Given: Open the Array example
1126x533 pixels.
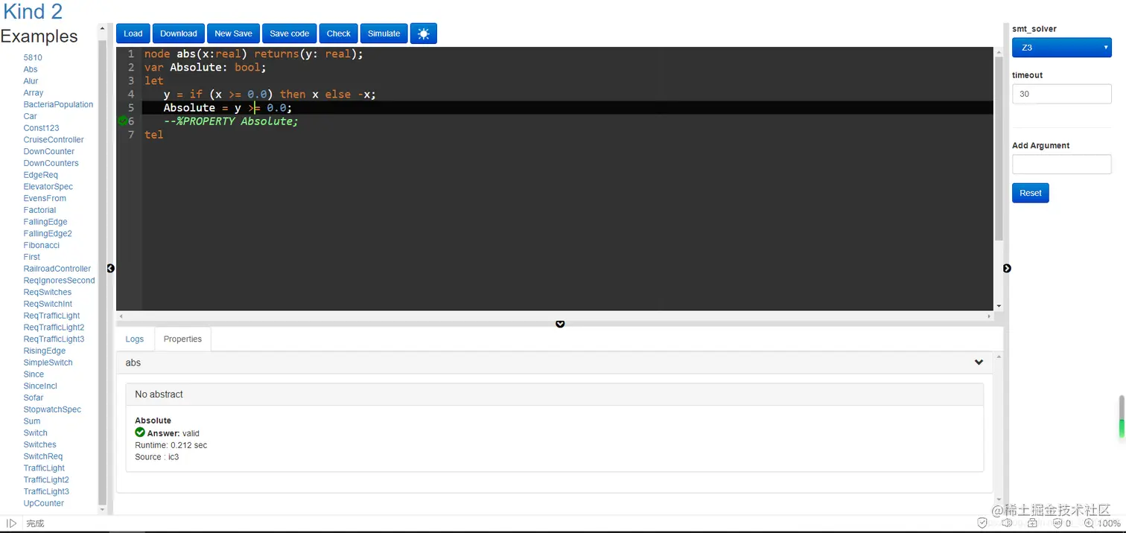Looking at the screenshot, I should [34, 93].
